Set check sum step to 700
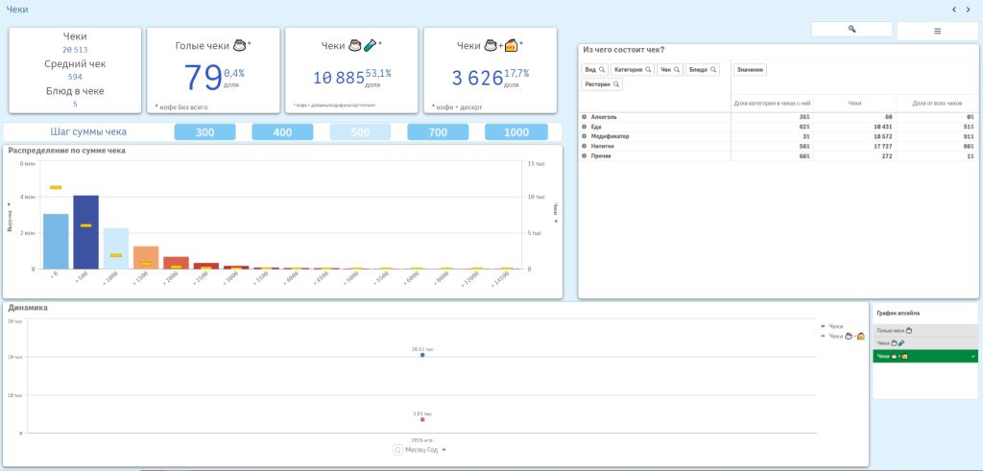 click(439, 132)
